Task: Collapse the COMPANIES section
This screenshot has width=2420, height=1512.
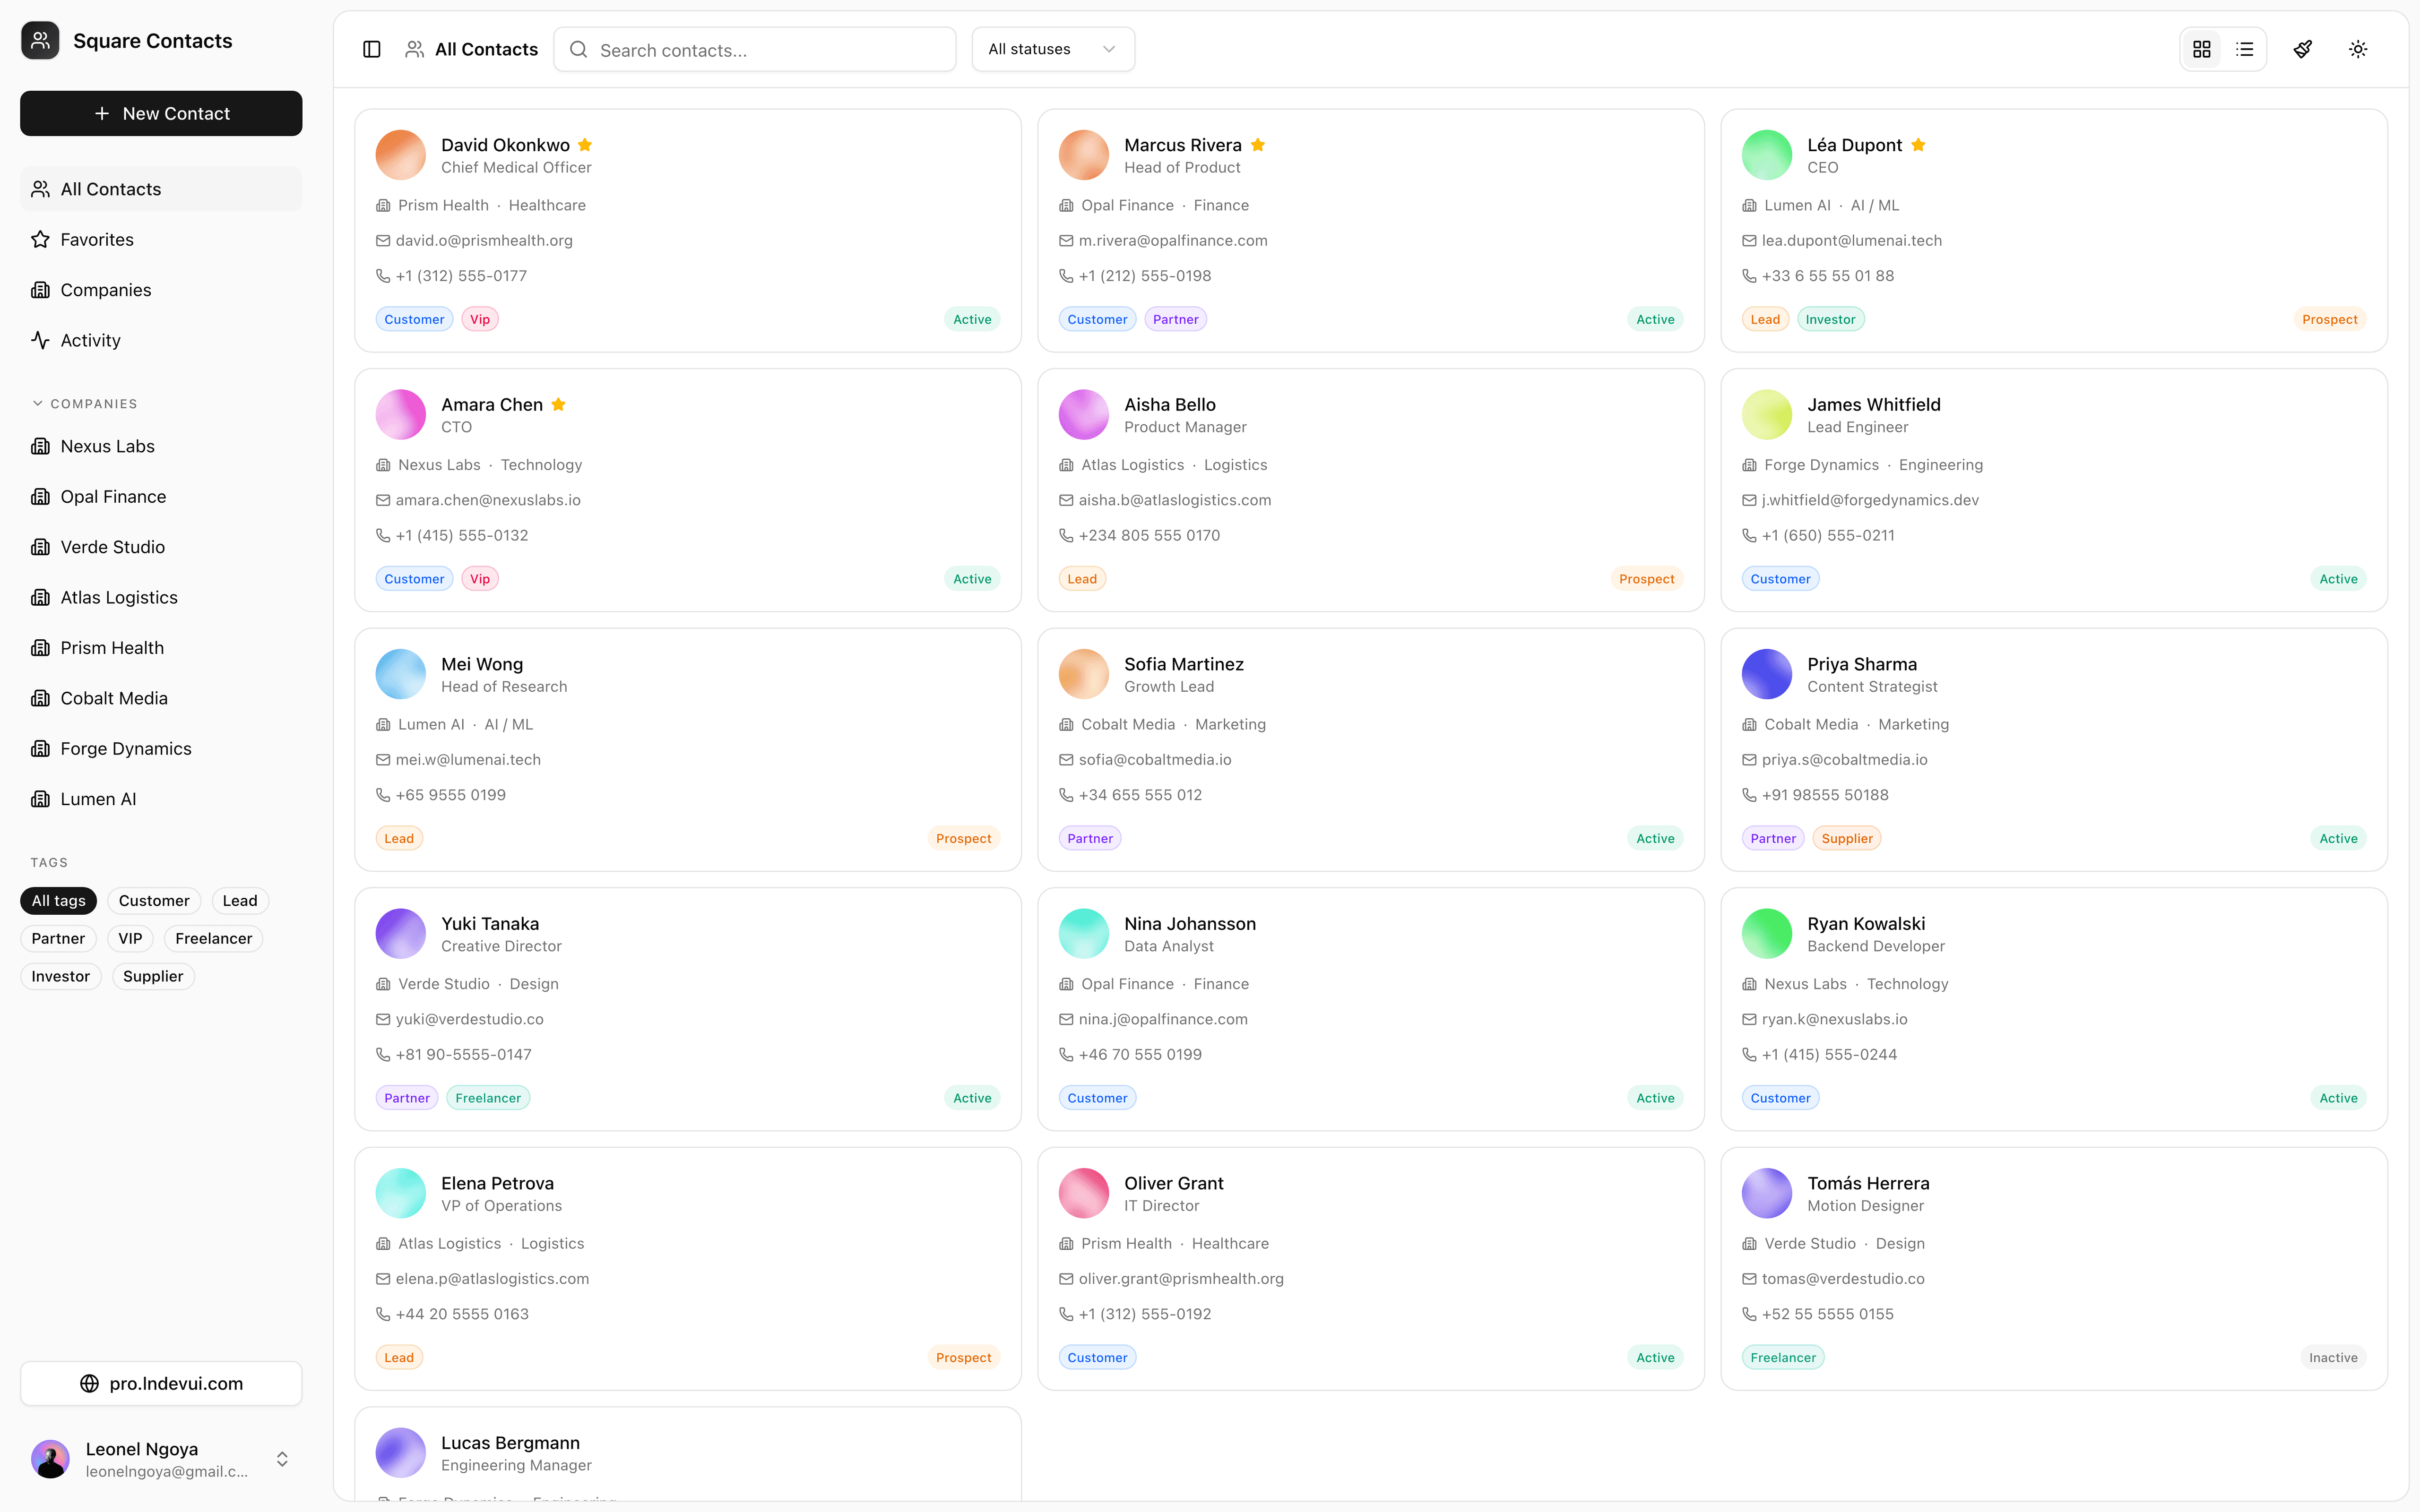Action: pos(84,403)
